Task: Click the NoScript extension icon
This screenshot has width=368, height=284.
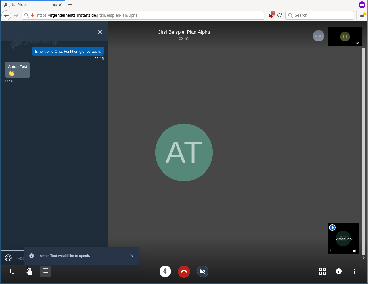Action: [x=271, y=15]
